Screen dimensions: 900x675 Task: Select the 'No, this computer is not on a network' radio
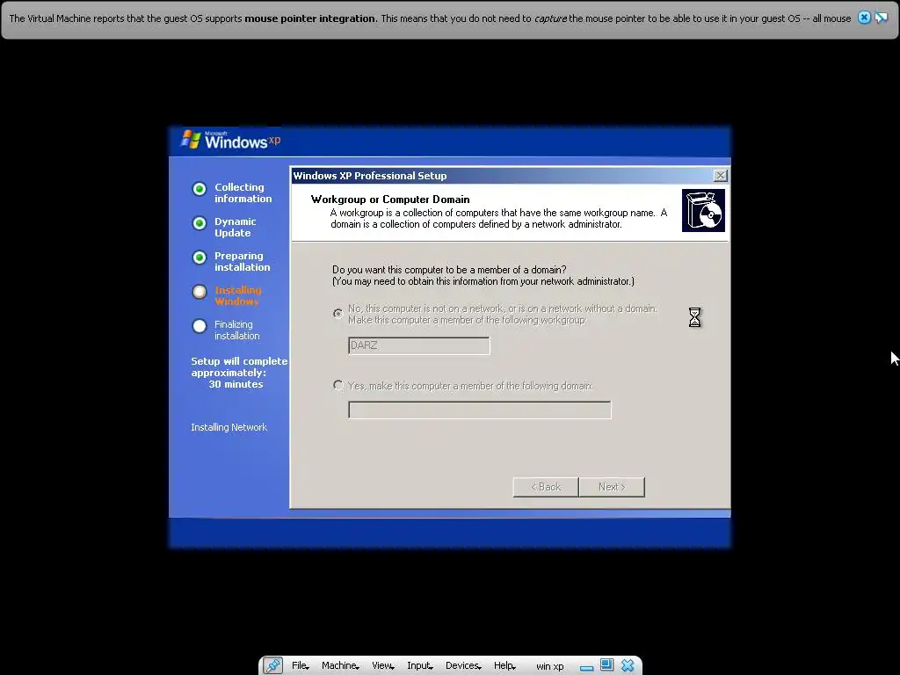338,314
